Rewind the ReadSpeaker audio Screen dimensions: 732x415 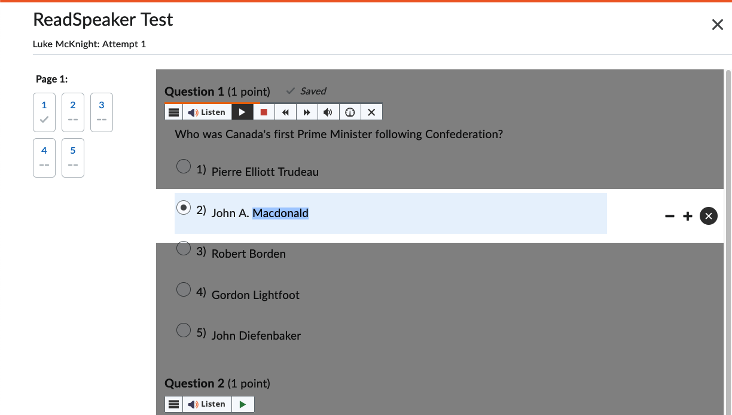point(286,112)
